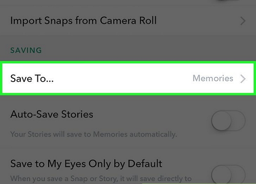
Task: Tap the Memories value in Save To row
Action: click(213, 78)
